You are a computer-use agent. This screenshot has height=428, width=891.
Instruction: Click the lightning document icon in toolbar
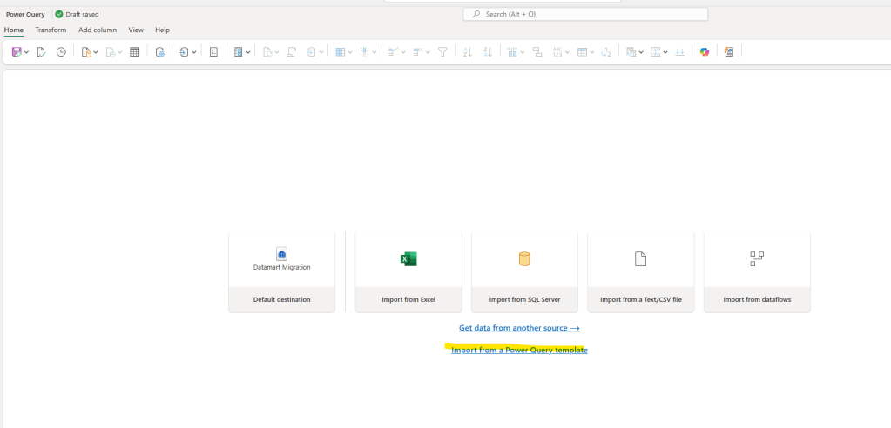pos(729,51)
